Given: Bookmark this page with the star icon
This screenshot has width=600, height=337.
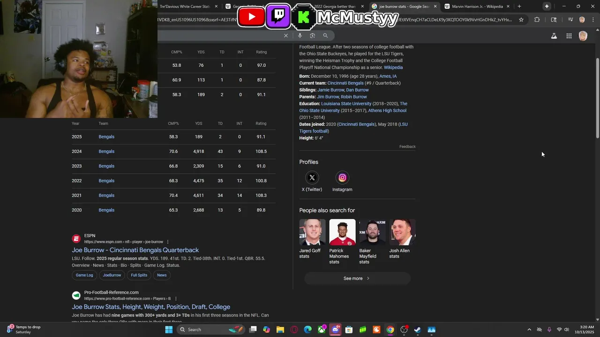Looking at the screenshot, I should 521,20.
